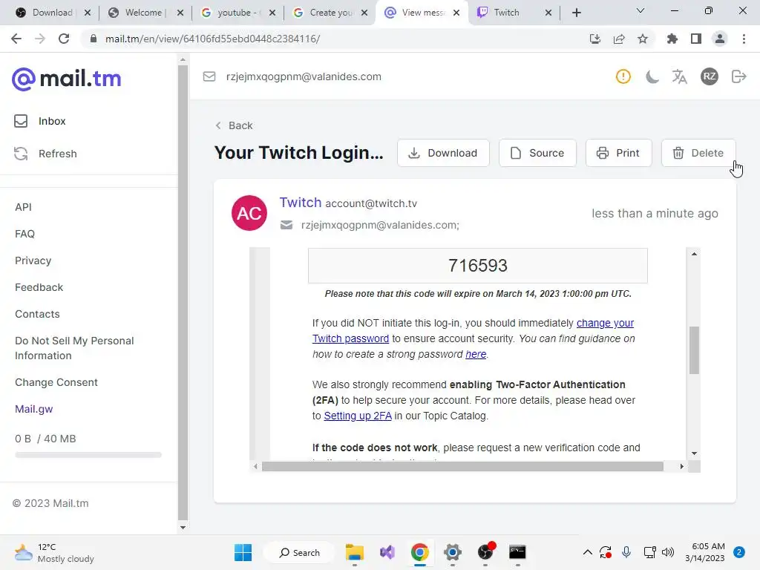Open Visual Studio from taskbar

point(387,552)
